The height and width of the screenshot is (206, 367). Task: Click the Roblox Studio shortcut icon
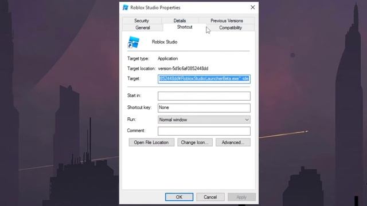pyautogui.click(x=134, y=42)
